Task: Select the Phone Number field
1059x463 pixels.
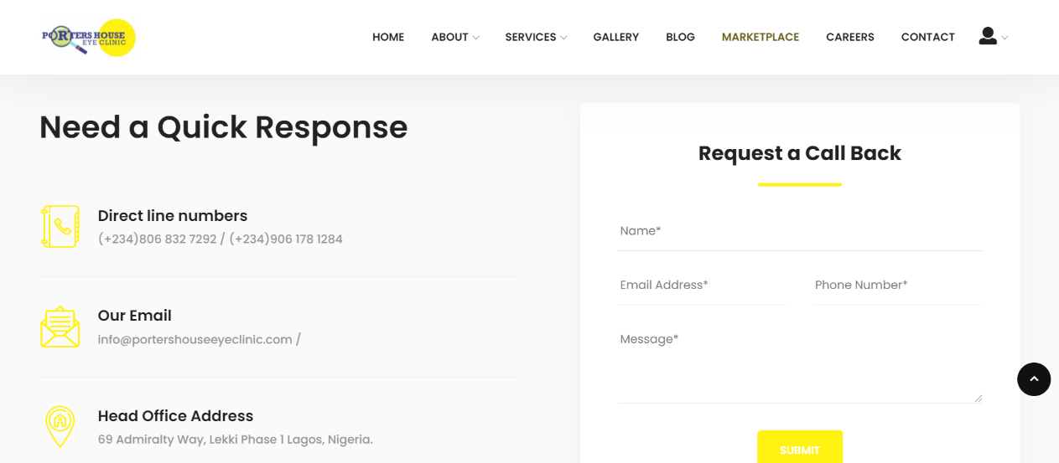Action: click(x=897, y=286)
